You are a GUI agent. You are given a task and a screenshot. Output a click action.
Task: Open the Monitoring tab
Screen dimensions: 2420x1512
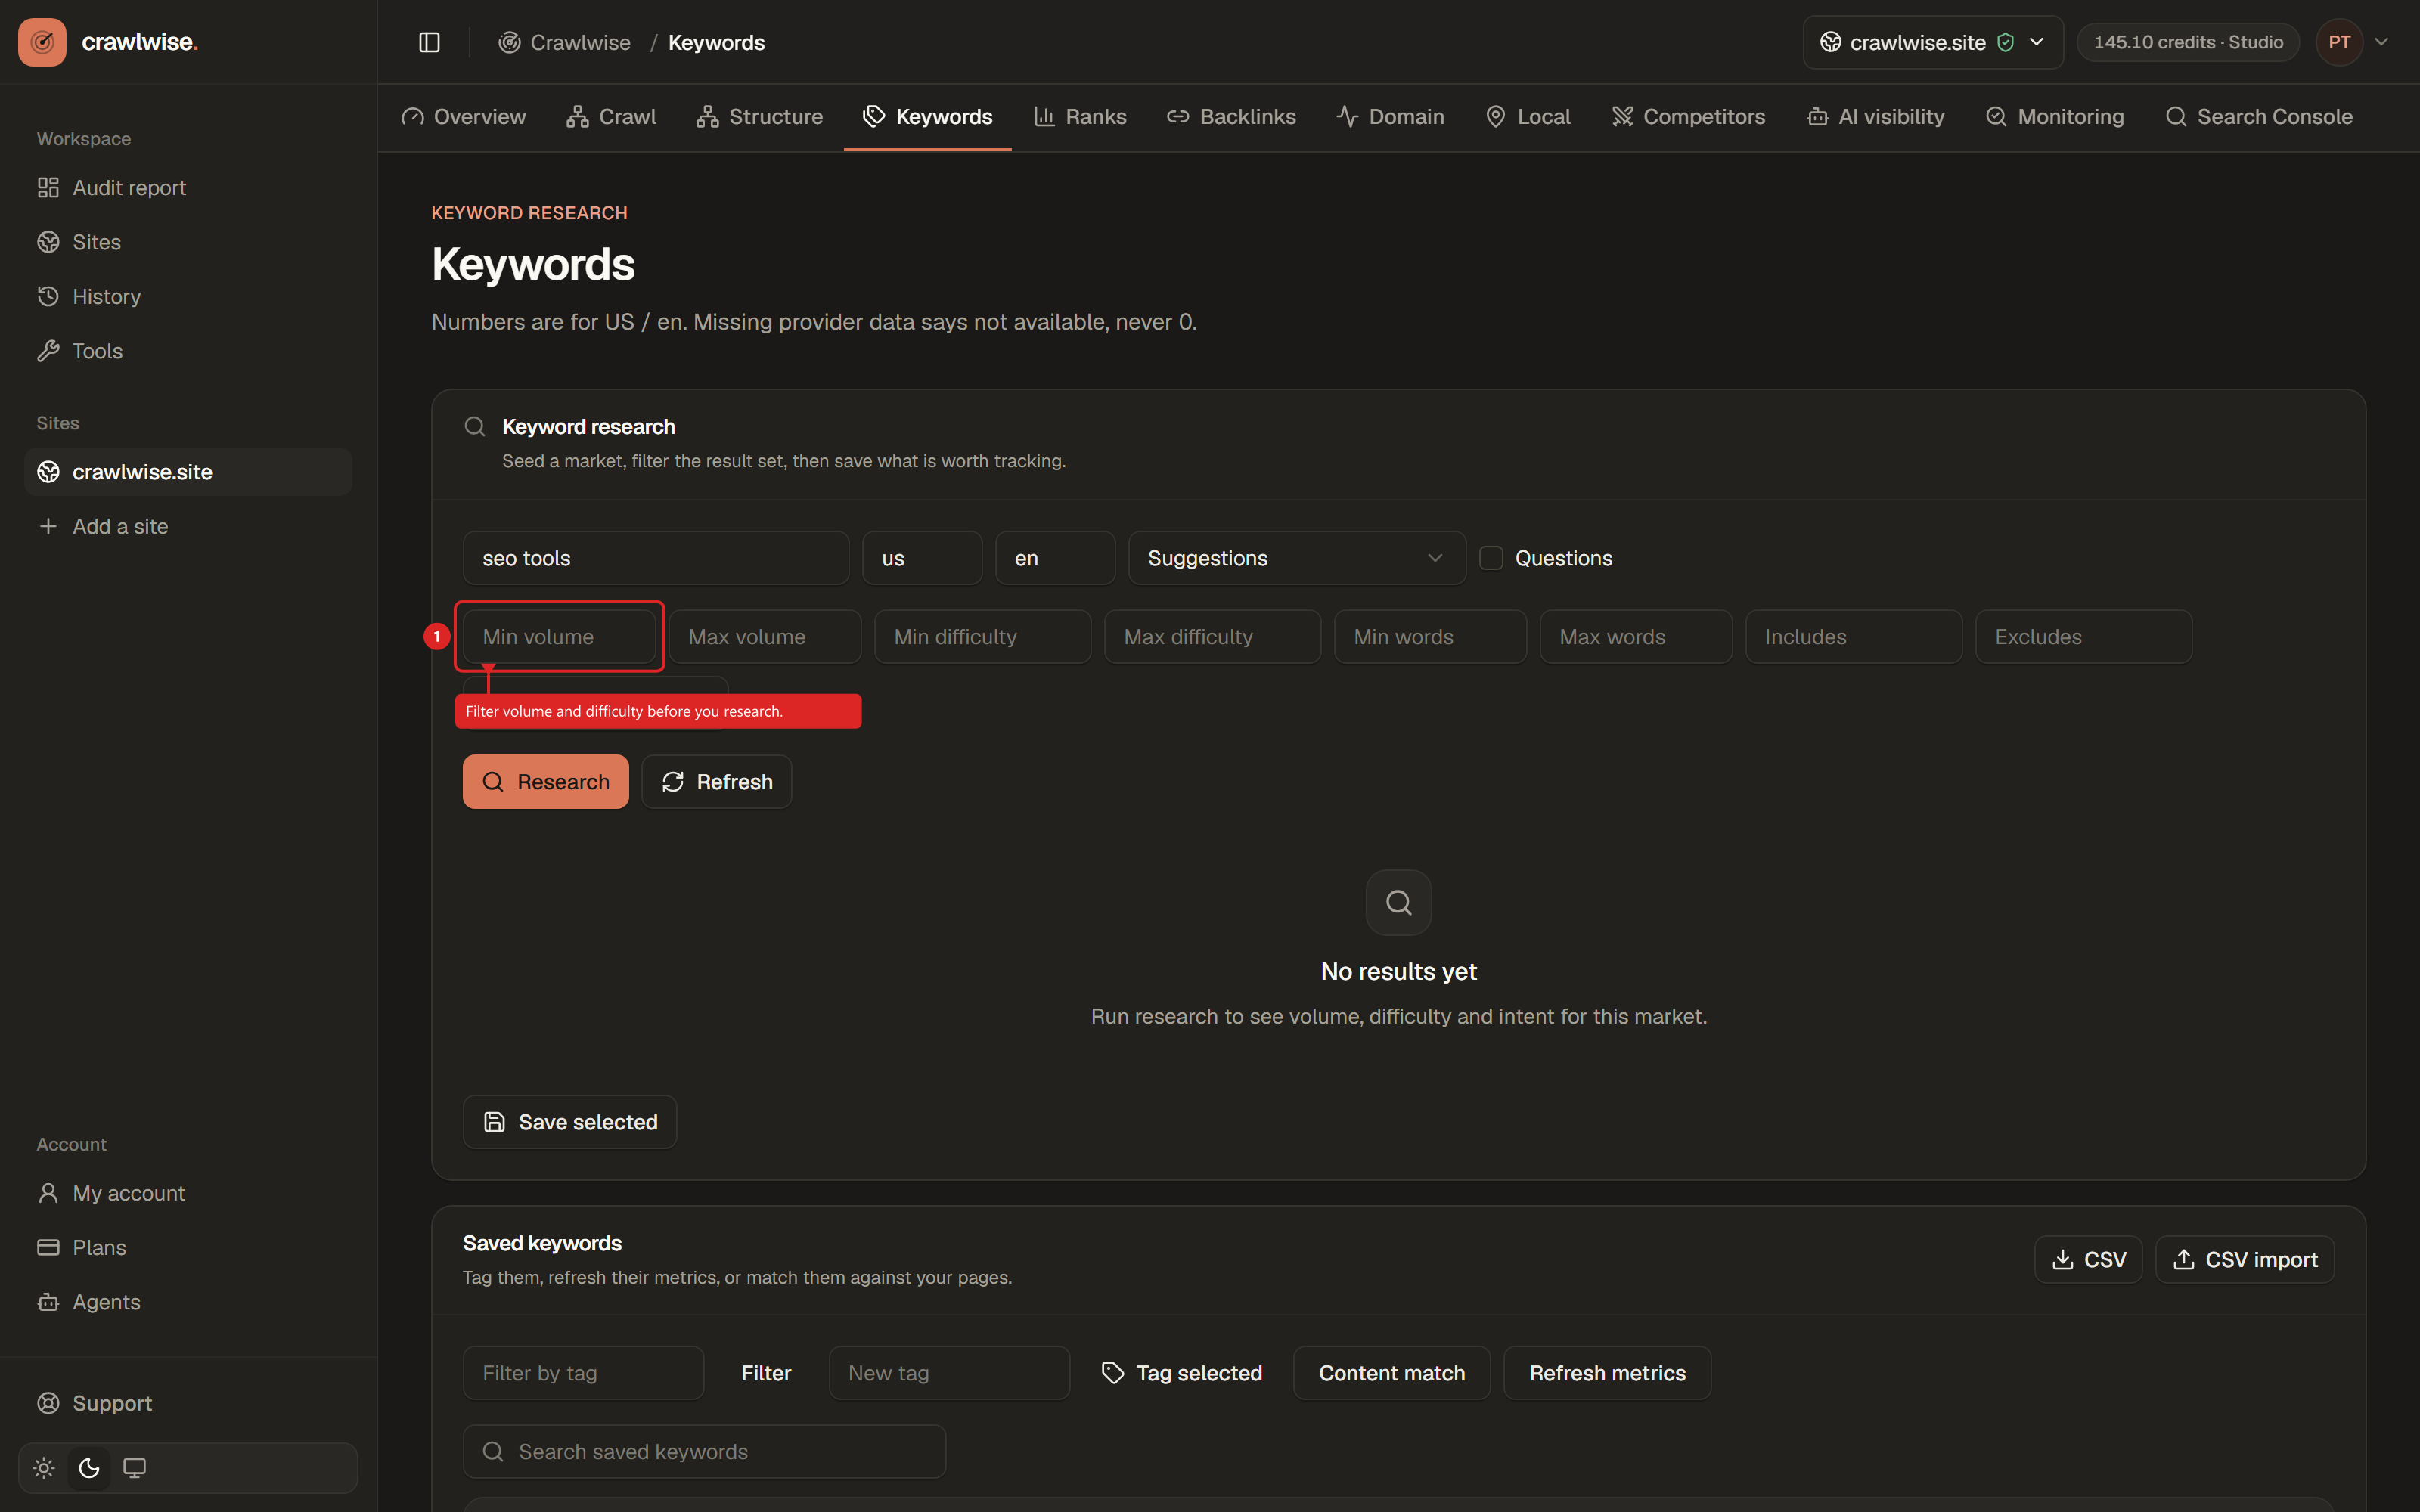[2055, 117]
